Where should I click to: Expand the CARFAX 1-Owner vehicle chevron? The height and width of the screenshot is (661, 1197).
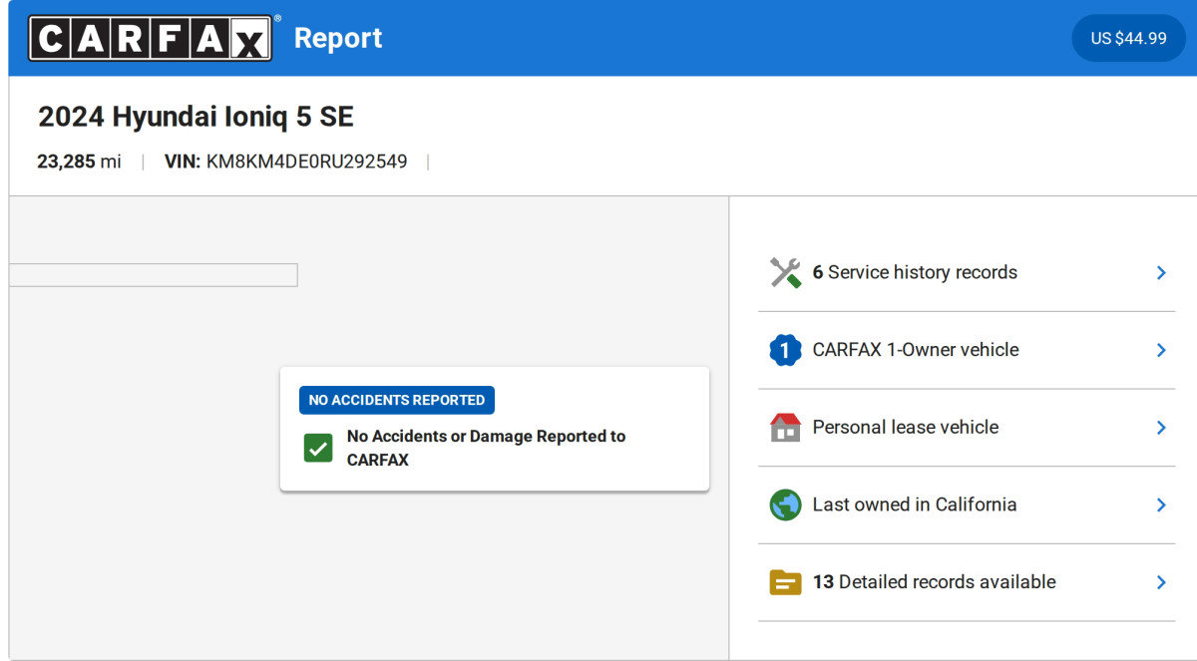(x=1160, y=350)
